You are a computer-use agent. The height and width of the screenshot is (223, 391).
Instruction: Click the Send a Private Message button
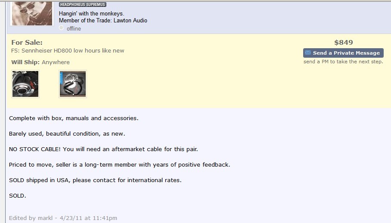coord(343,53)
